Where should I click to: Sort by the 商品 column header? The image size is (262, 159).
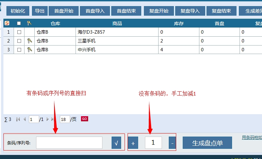(x=117, y=23)
